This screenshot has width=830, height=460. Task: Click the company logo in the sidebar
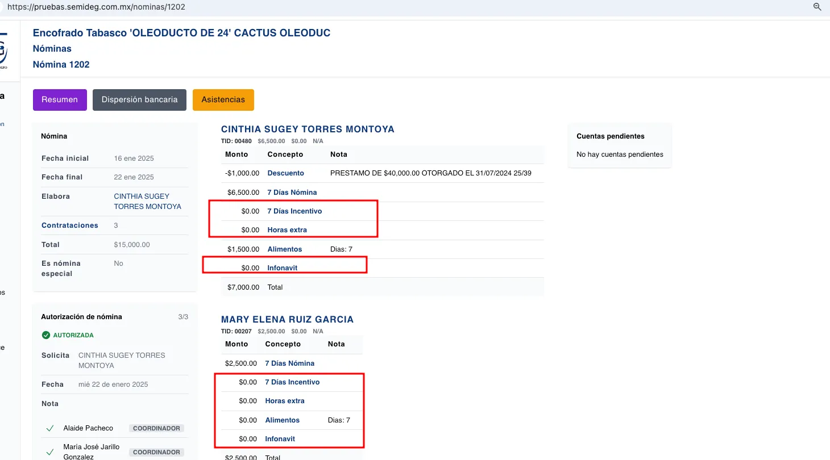click(3, 51)
